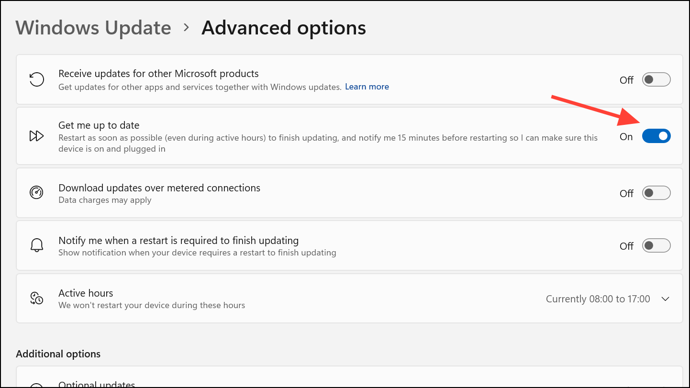Click the Get me up to date title text
The width and height of the screenshot is (690, 388).
click(x=99, y=125)
